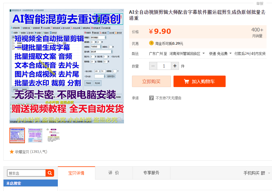Decrease quantity with the minus button
This screenshot has height=191, width=272.
(153, 66)
